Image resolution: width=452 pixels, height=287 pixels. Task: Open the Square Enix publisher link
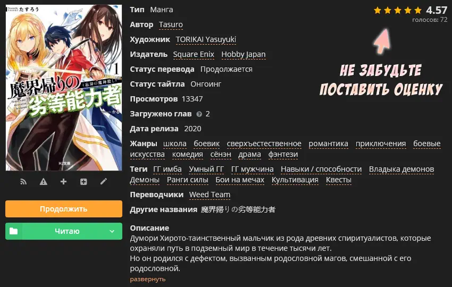tap(194, 54)
